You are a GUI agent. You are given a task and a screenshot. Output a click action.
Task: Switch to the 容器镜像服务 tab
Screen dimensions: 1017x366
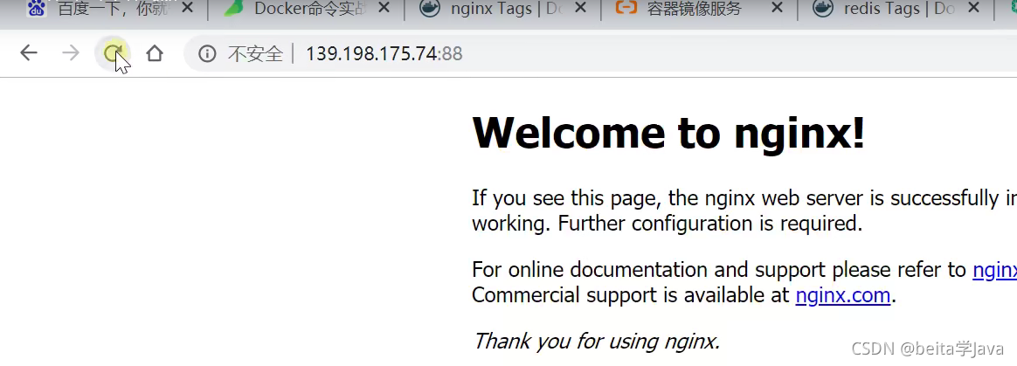coord(699,9)
